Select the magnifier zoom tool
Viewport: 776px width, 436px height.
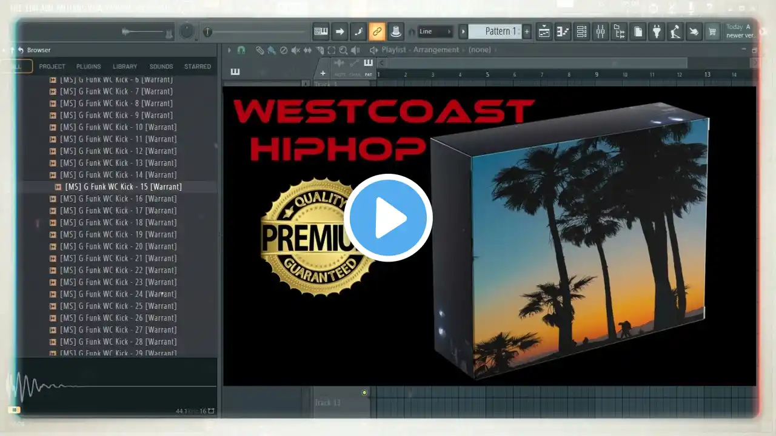(344, 50)
